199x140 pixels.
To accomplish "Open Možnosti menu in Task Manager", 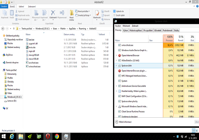I will click(126, 26).
